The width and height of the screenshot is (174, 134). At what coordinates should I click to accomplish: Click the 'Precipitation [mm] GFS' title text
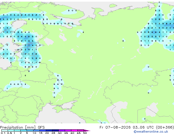point(22,127)
